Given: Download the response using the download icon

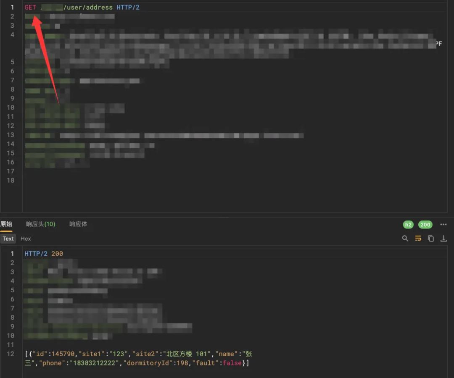Looking at the screenshot, I should click(x=443, y=238).
